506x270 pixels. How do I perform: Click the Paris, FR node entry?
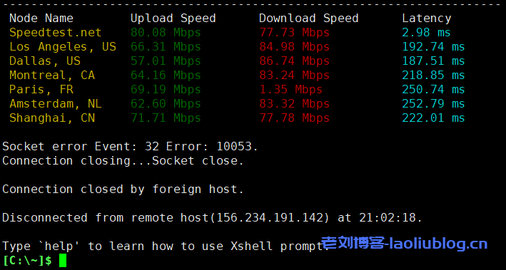coord(41,90)
